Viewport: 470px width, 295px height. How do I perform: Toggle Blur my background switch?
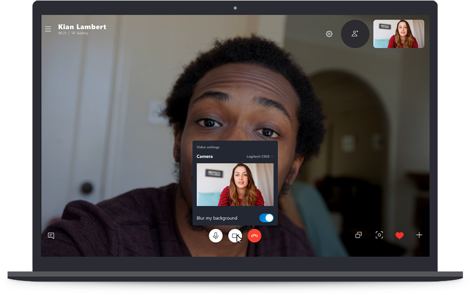(266, 218)
